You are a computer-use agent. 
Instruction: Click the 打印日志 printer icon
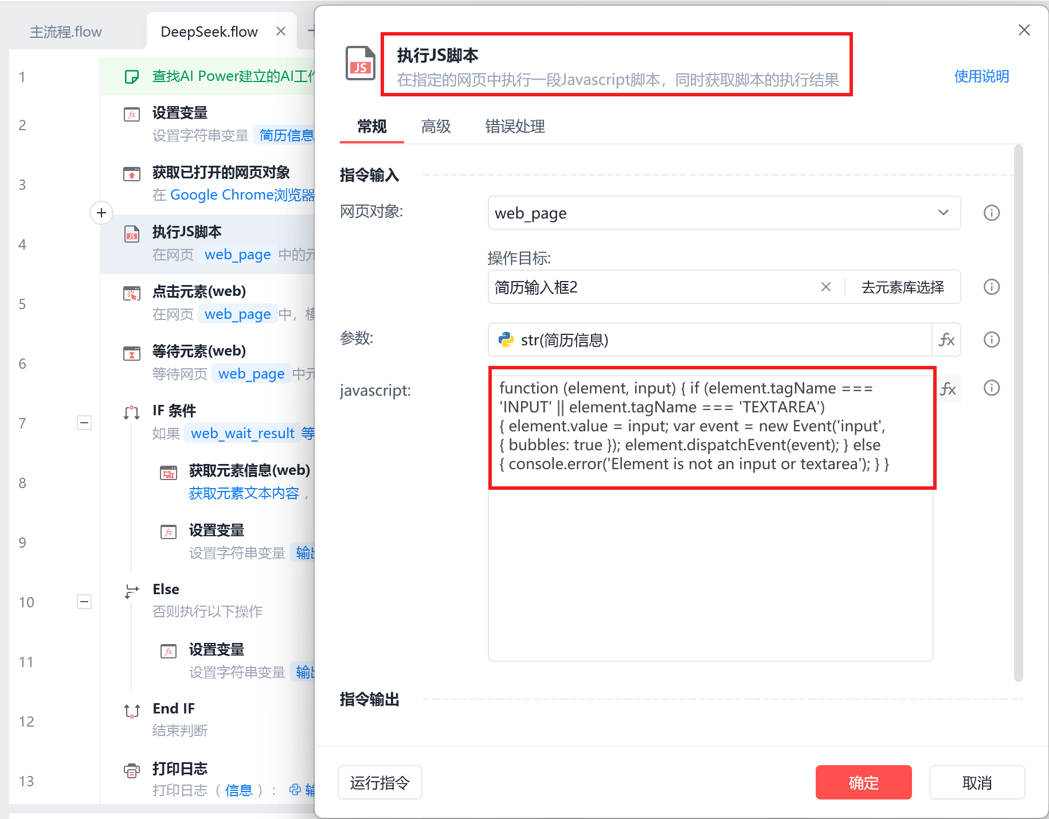(132, 771)
